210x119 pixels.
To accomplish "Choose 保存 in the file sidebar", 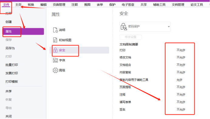I will tap(8, 40).
